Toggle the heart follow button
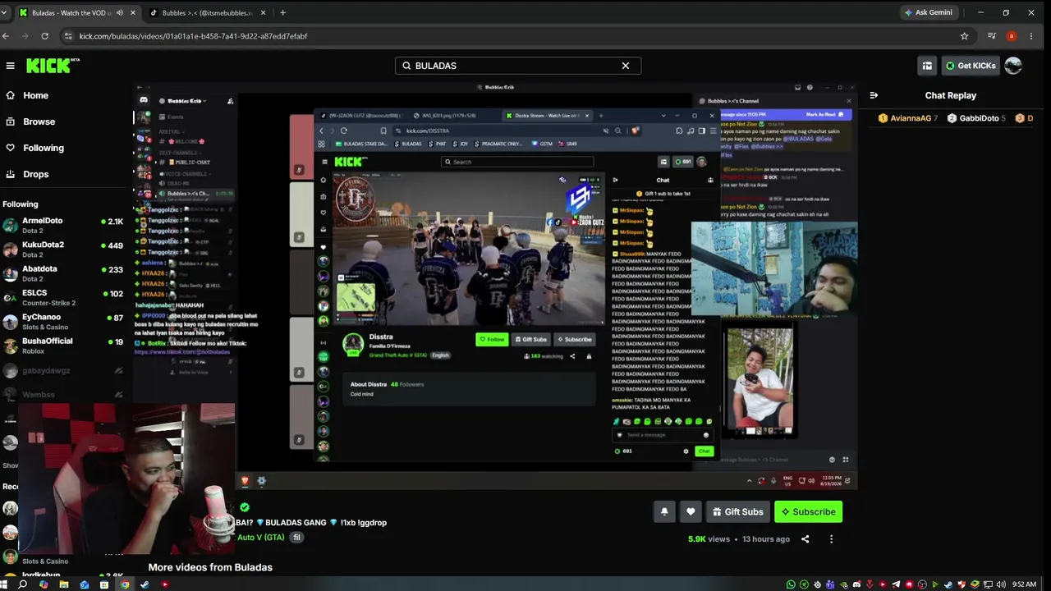This screenshot has height=591, width=1051. (x=691, y=511)
